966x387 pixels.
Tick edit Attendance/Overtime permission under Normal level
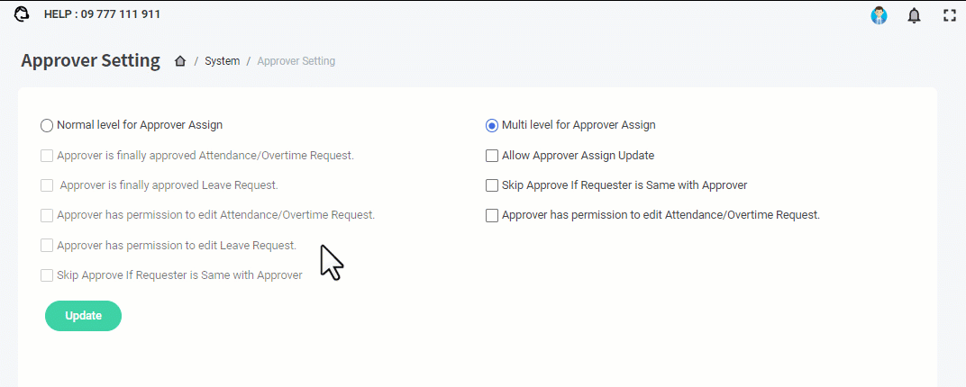(47, 215)
